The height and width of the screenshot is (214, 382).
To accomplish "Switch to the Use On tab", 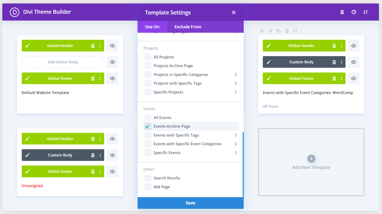I will point(152,27).
